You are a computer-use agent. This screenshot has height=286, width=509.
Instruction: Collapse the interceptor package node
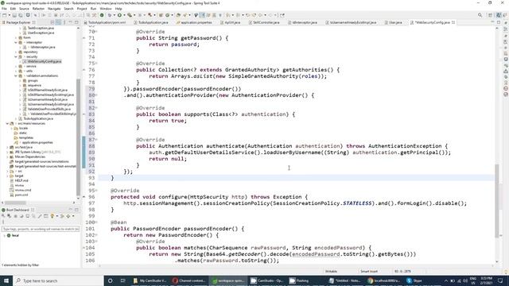(x=16, y=42)
